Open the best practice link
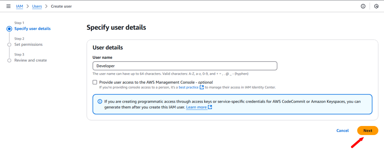Image resolution: width=384 pixels, height=150 pixels. [x=189, y=87]
